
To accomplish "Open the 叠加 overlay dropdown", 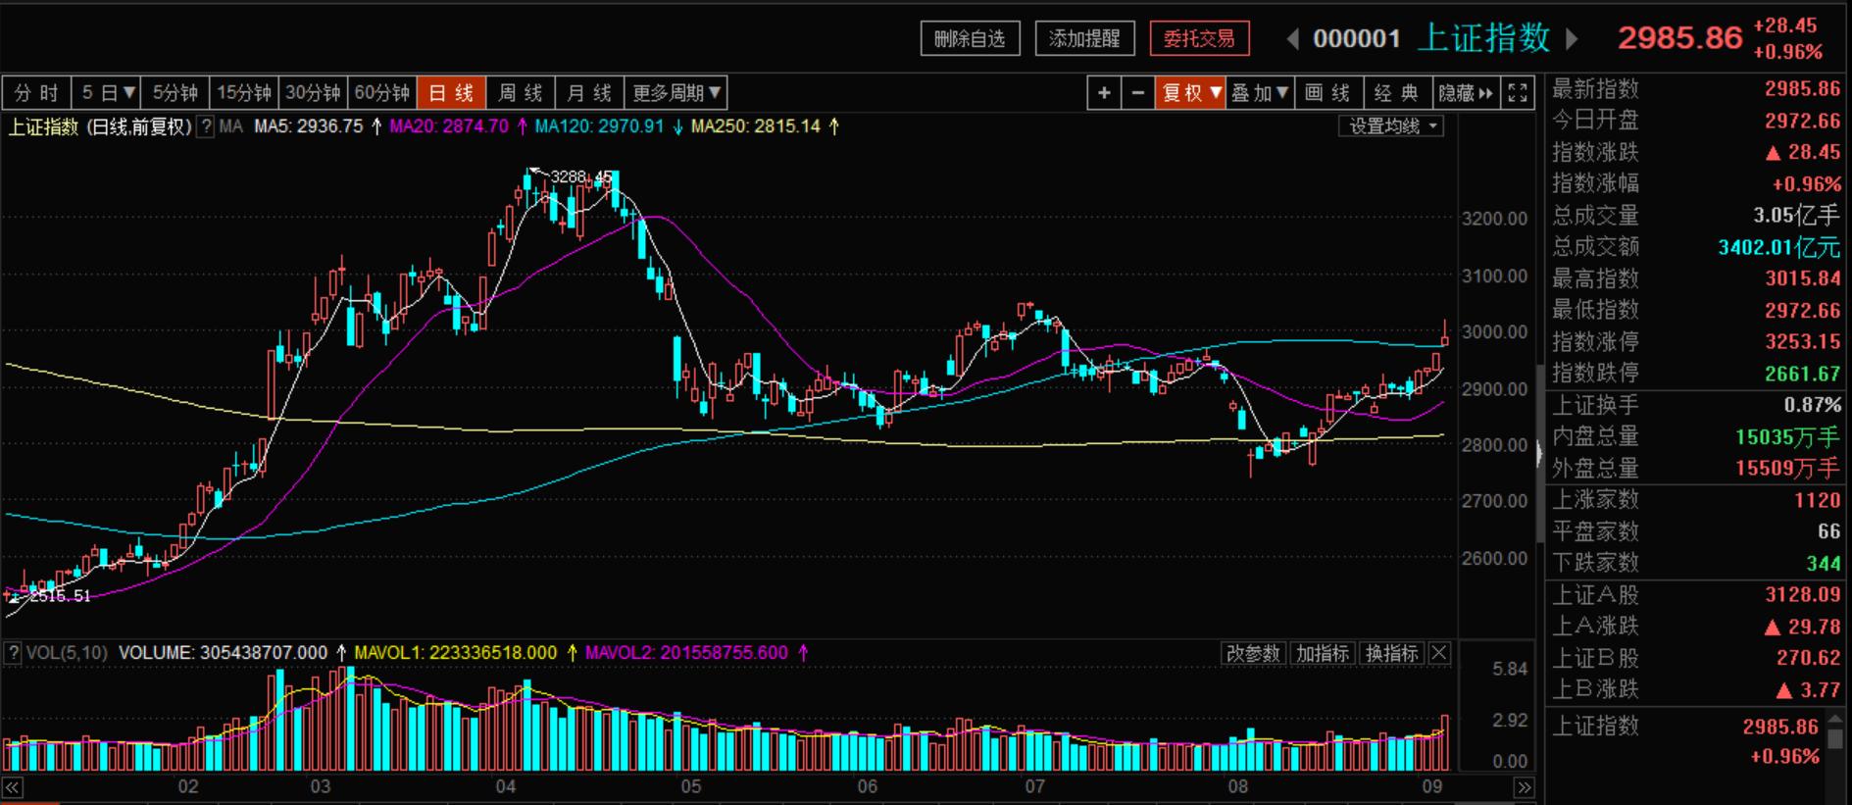I will point(1260,93).
